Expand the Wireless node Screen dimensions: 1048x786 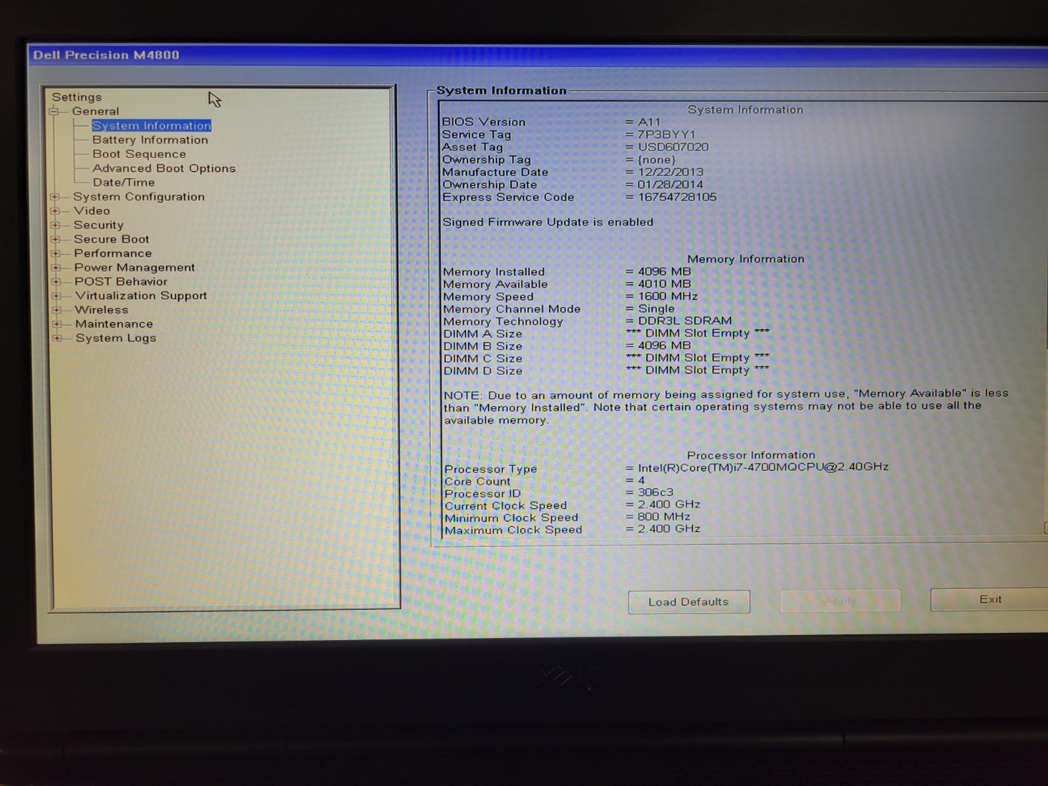tap(57, 310)
